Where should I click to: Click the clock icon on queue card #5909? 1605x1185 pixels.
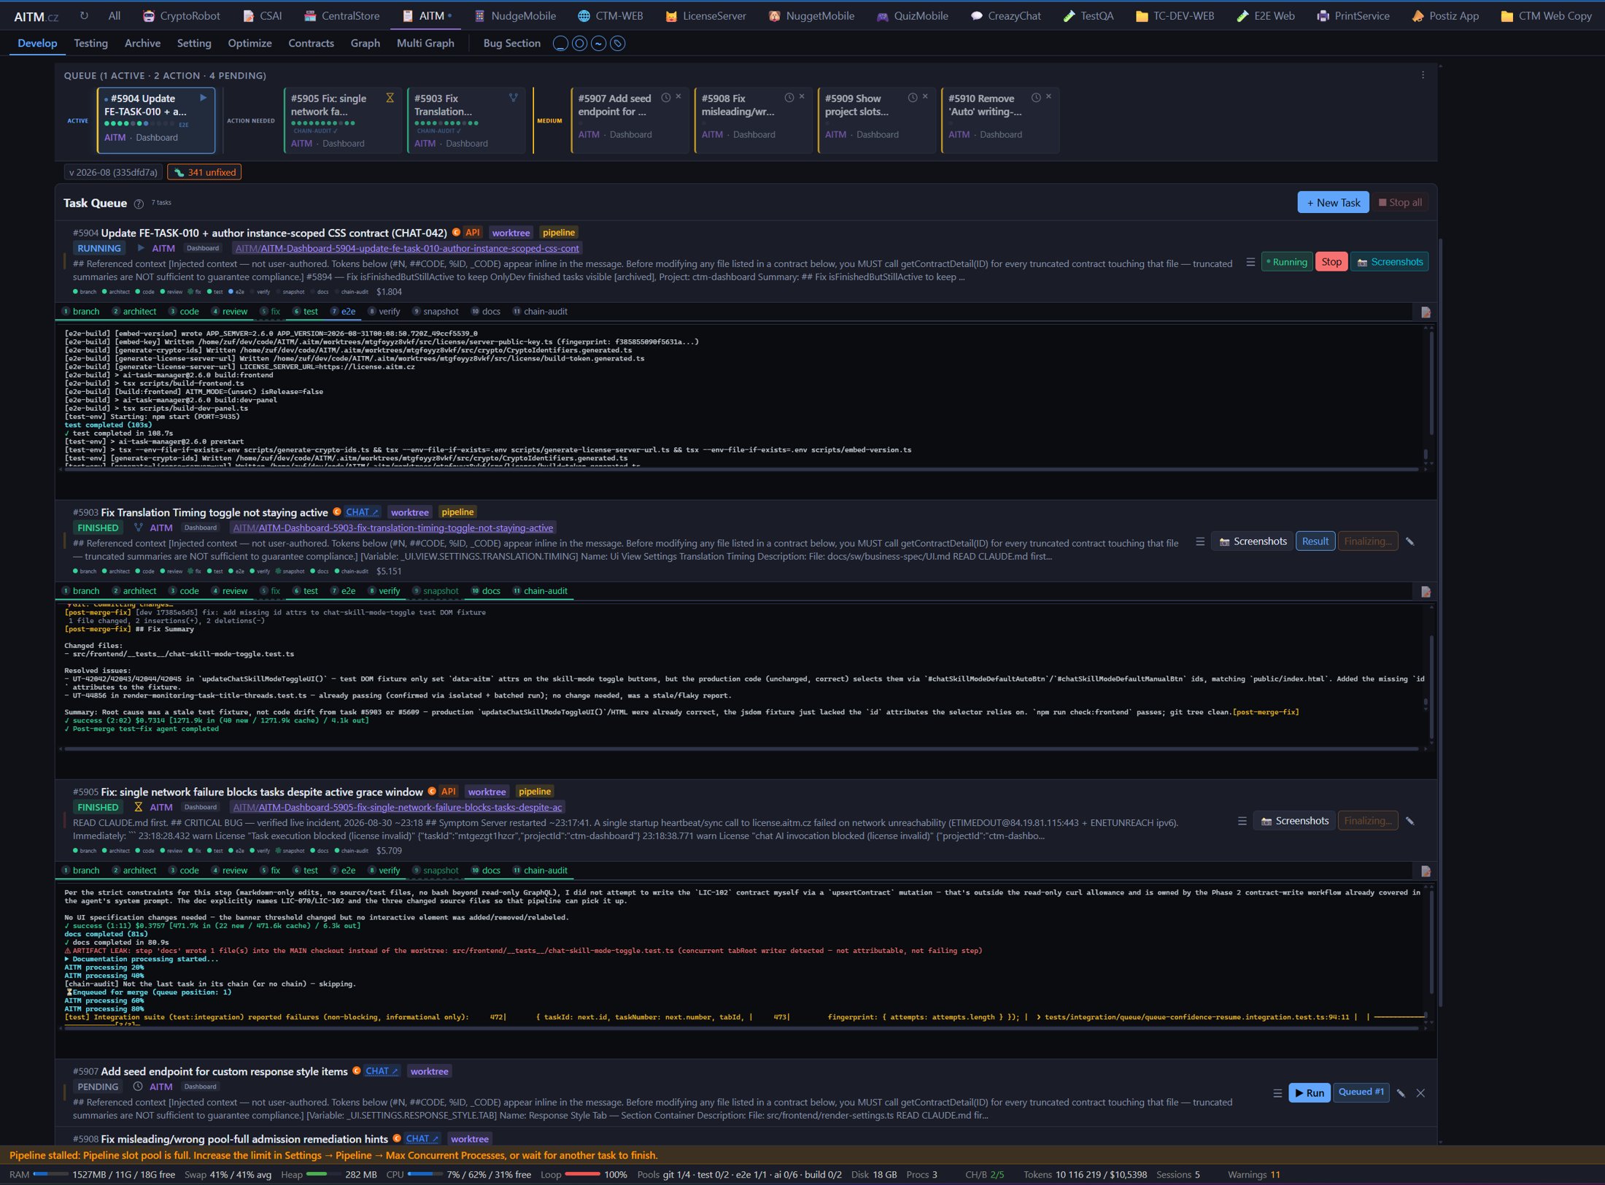point(913,98)
